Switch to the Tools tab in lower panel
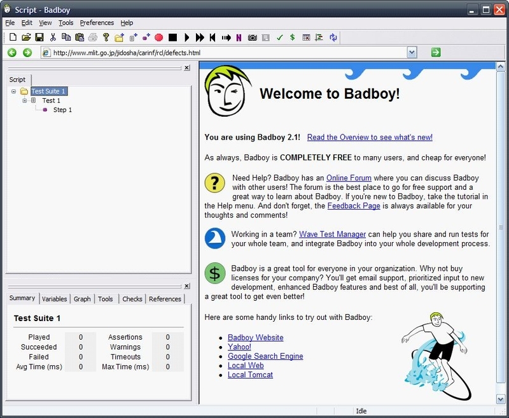The image size is (509, 418). 106,299
